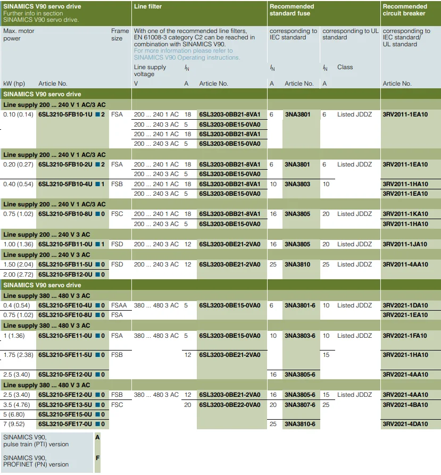Select article number 6SL3210-5FB12-0U
The image size is (441, 475).
(65, 274)
